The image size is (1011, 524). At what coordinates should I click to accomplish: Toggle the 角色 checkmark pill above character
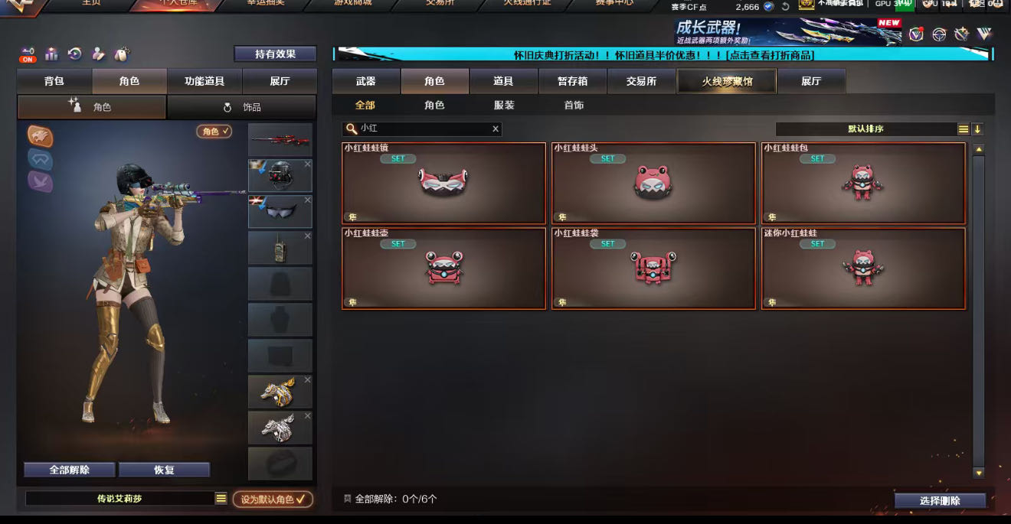tap(214, 132)
